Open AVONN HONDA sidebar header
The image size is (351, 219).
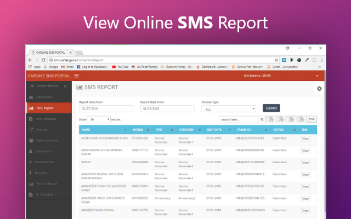click(49, 86)
